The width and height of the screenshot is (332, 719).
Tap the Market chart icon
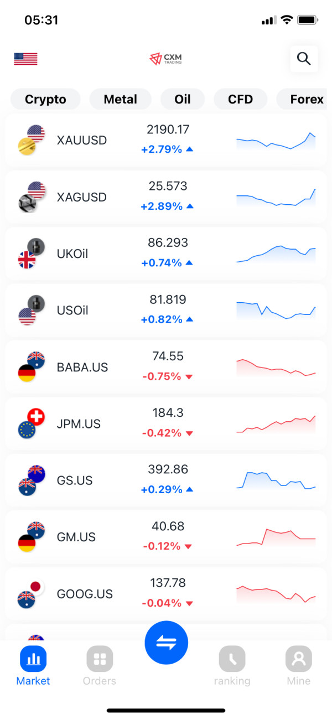click(x=33, y=659)
